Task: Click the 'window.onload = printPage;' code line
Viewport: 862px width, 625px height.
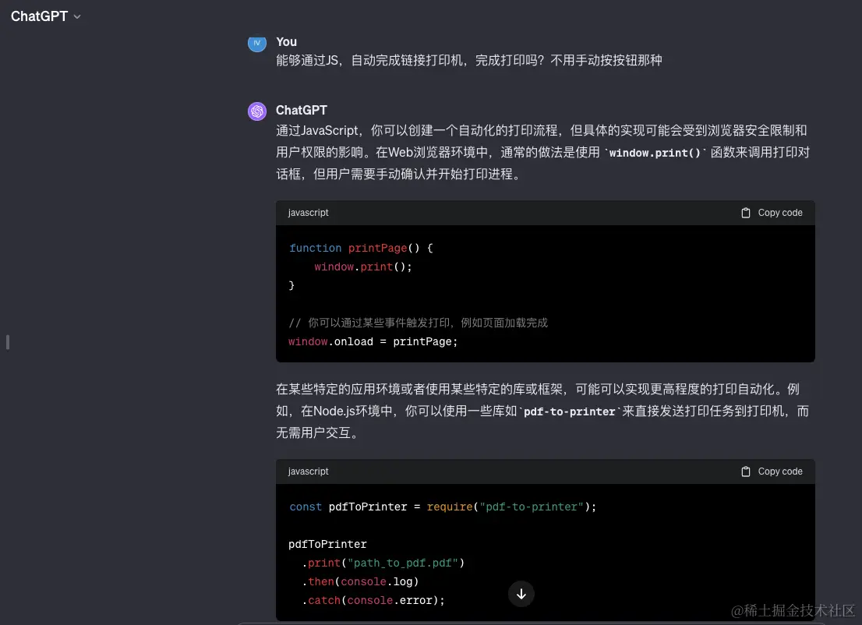Action: (373, 341)
